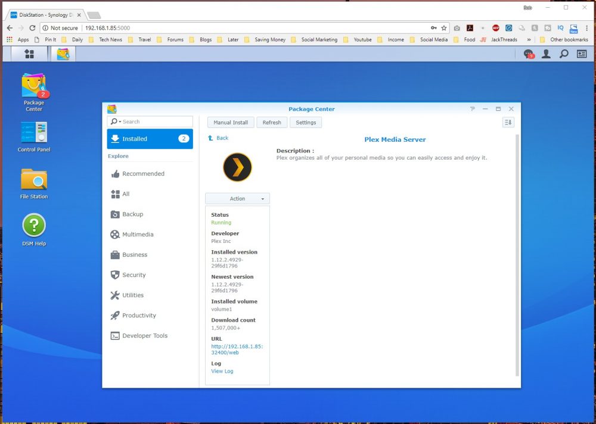
Task: Open the DSM user options icon
Action: [x=546, y=54]
